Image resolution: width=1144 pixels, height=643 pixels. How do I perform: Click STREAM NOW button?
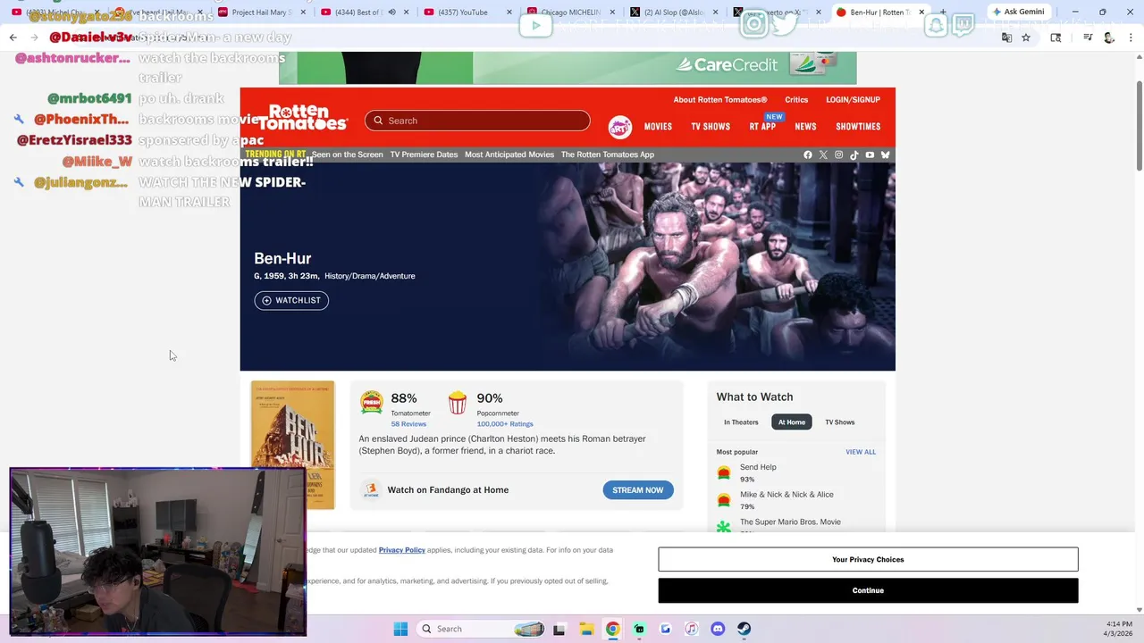(x=638, y=490)
